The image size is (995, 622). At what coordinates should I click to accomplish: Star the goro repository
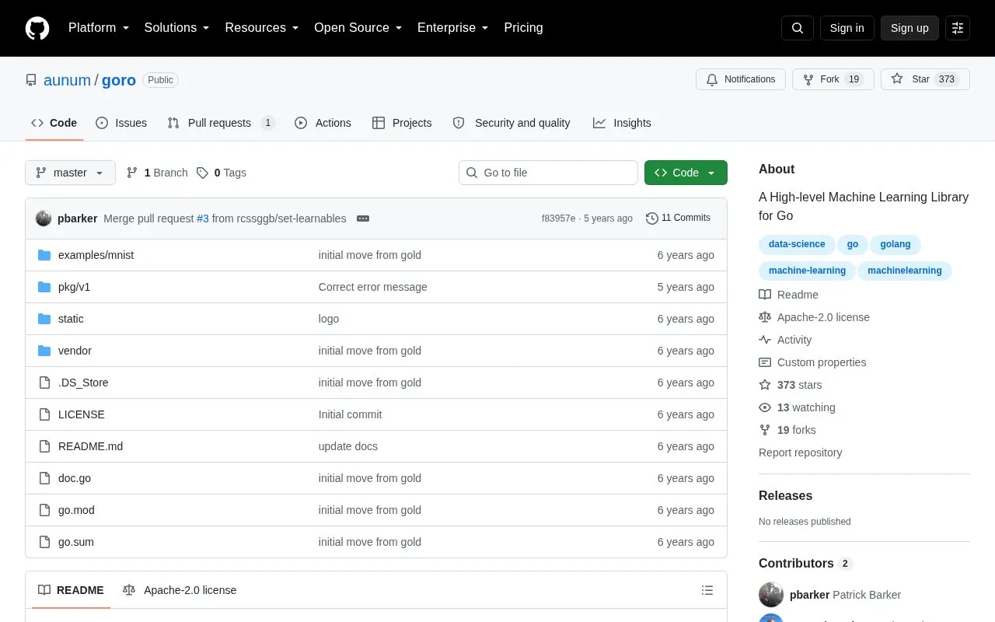[925, 79]
